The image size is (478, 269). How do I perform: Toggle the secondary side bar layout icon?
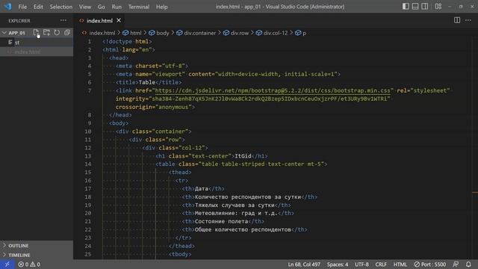tap(425, 7)
